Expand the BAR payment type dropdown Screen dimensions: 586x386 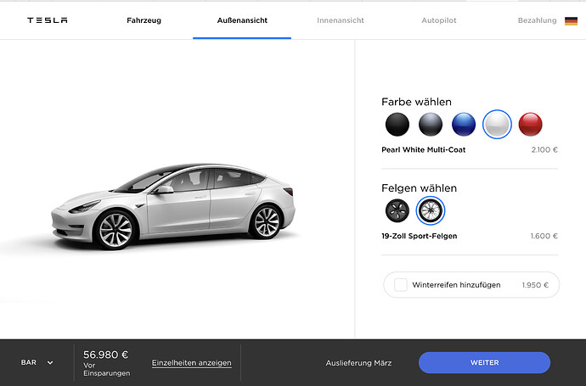coord(37,362)
